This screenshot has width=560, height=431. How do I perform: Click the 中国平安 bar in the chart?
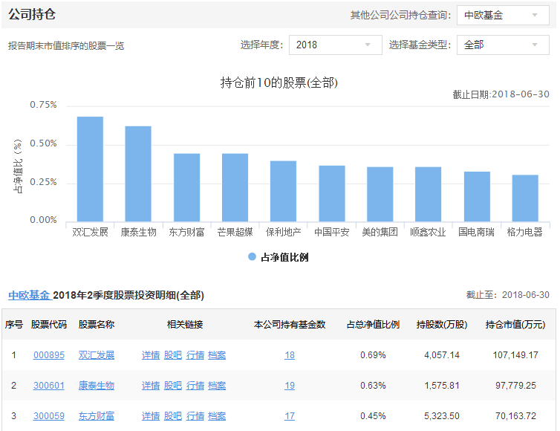click(x=332, y=194)
